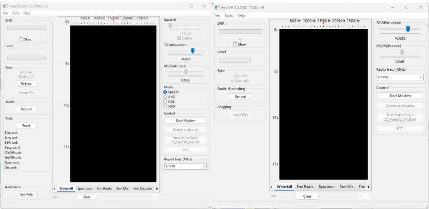Select 1600 mode radio button
This screenshot has width=429, height=209.
[169, 106]
